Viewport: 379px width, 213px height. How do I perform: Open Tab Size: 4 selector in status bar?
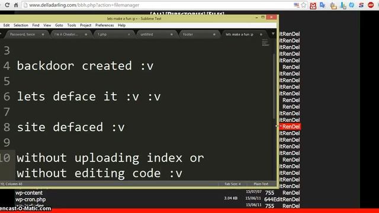[x=232, y=184]
